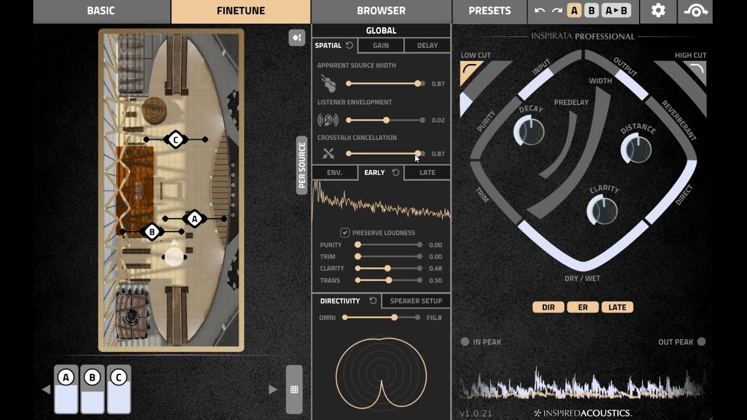Select source C diamond marker in the room
Viewport: 747px width, 420px height.
click(176, 139)
